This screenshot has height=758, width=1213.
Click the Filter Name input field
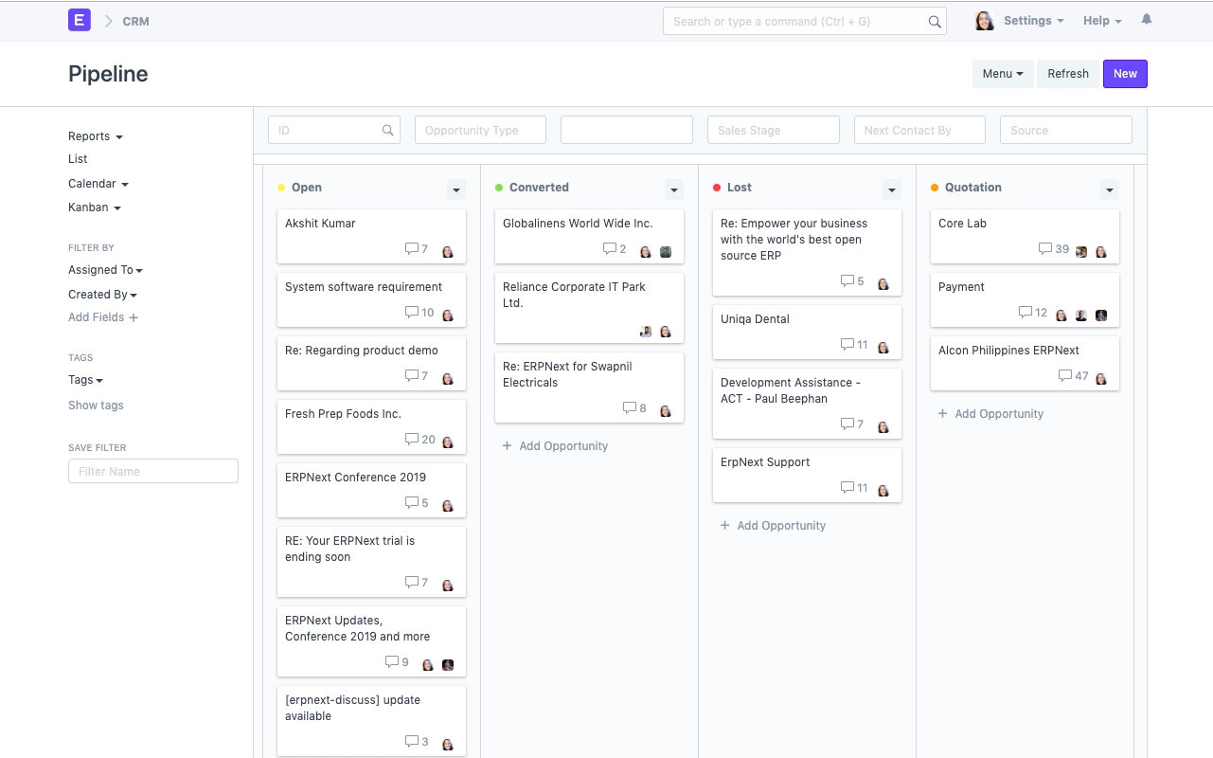click(152, 471)
